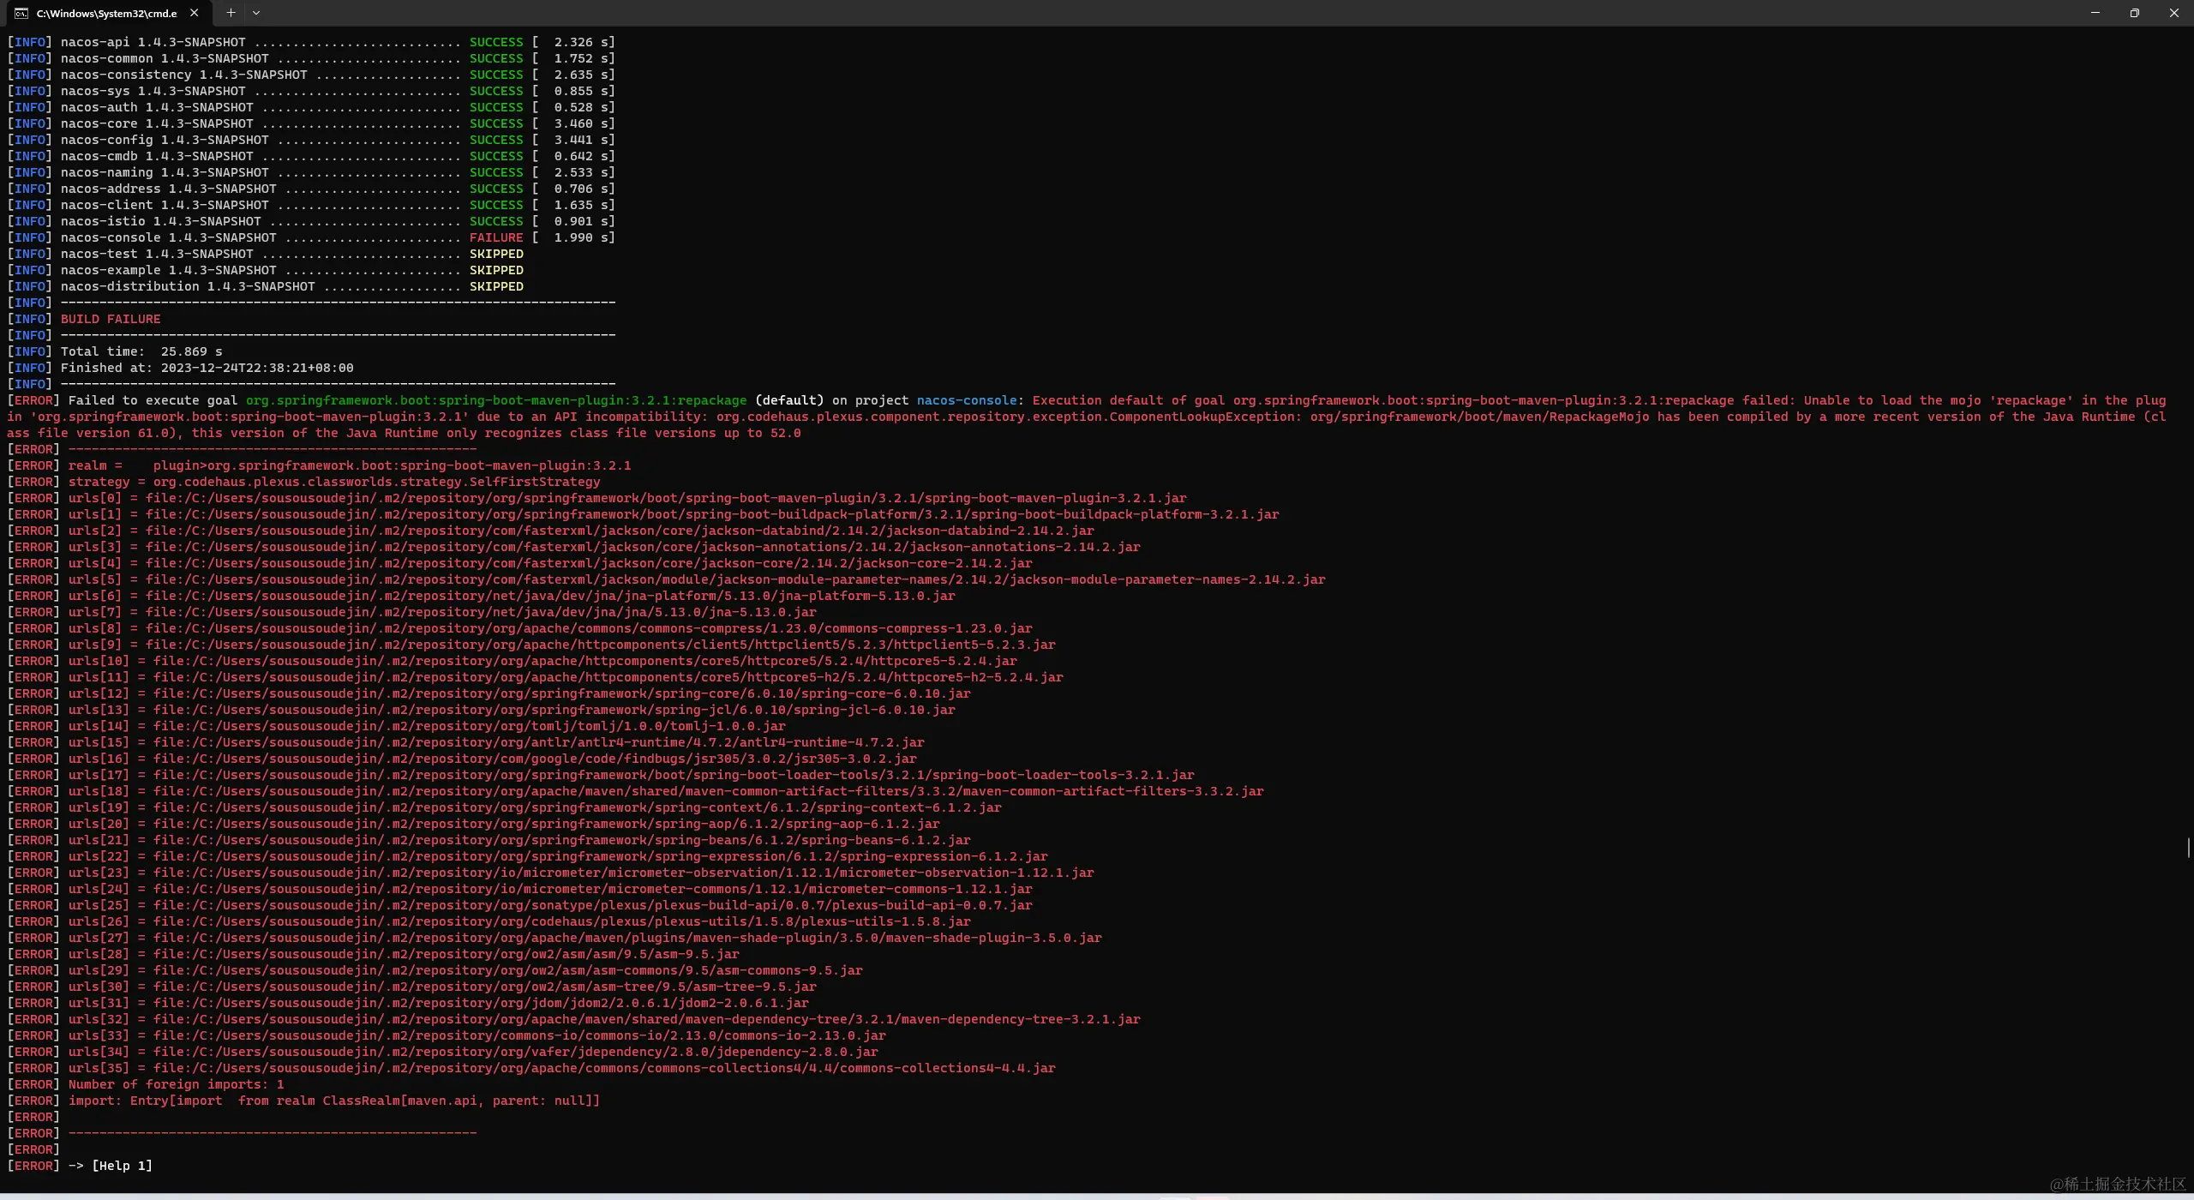Click the [Help 1] text at bottom

pos(122,1166)
